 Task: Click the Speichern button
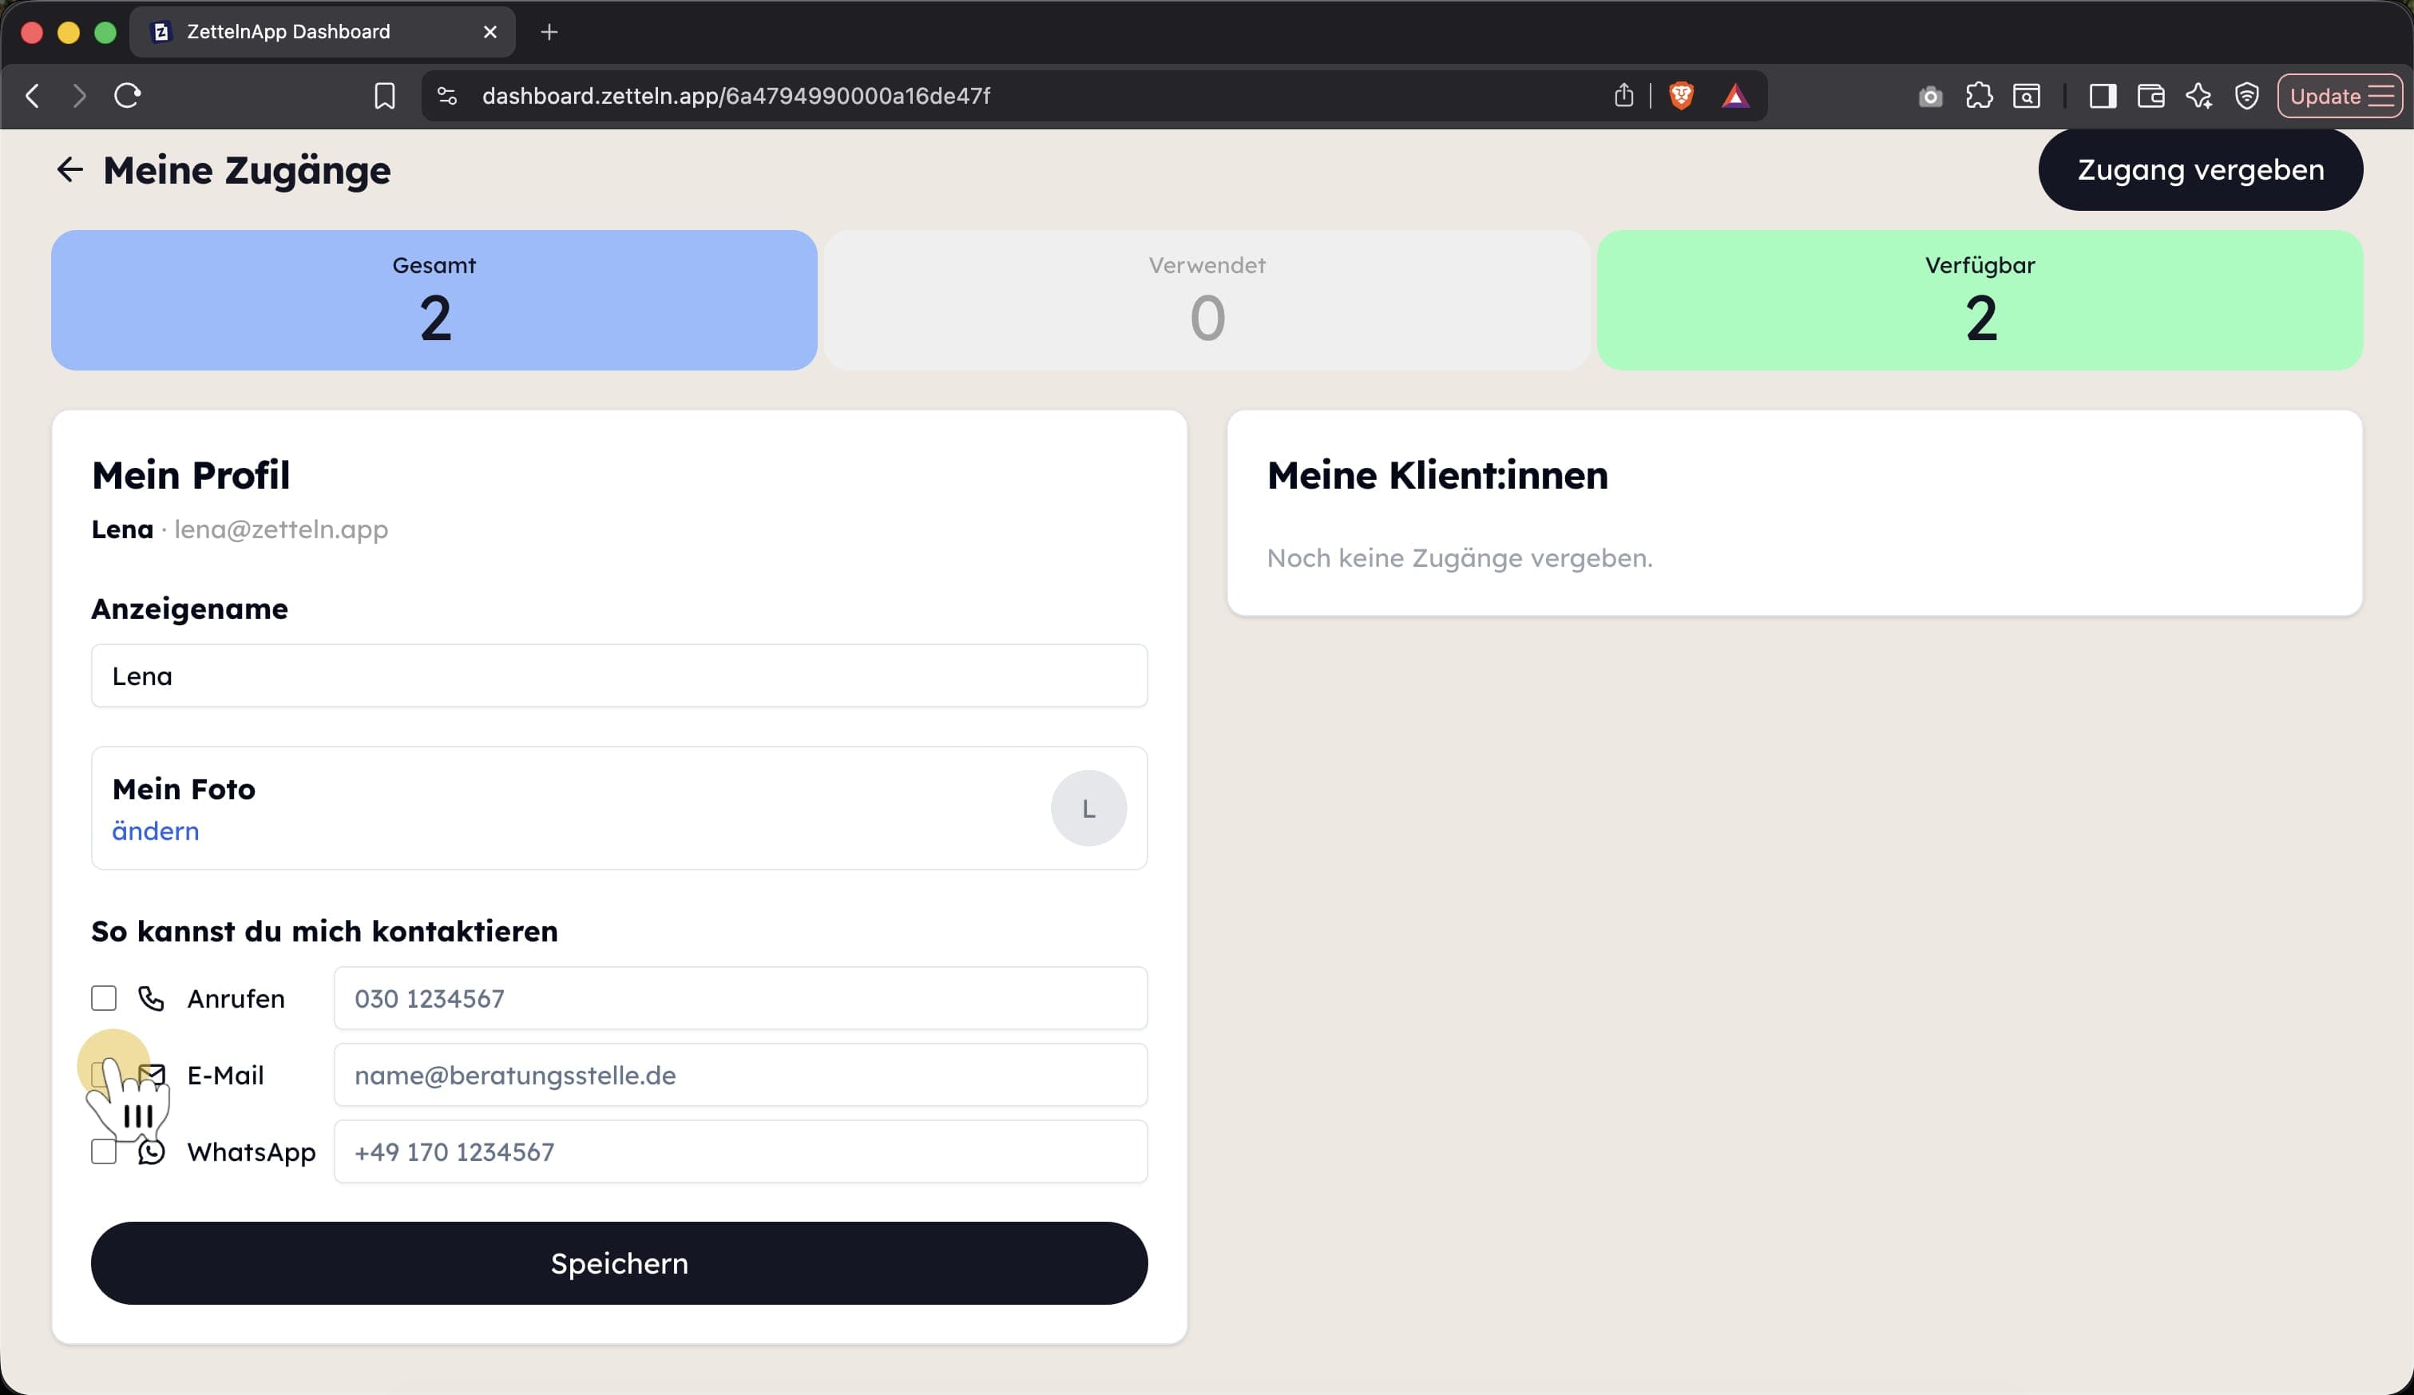[619, 1262]
